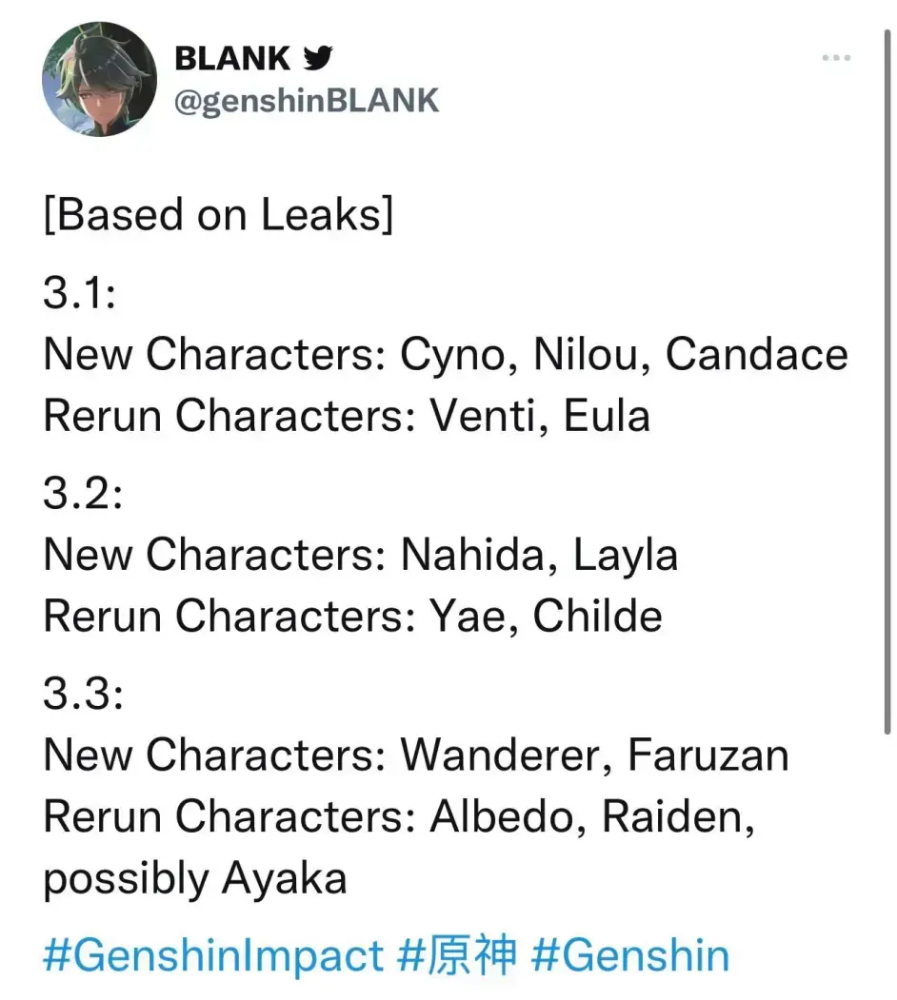Select the "3.2:" version heading

(83, 495)
